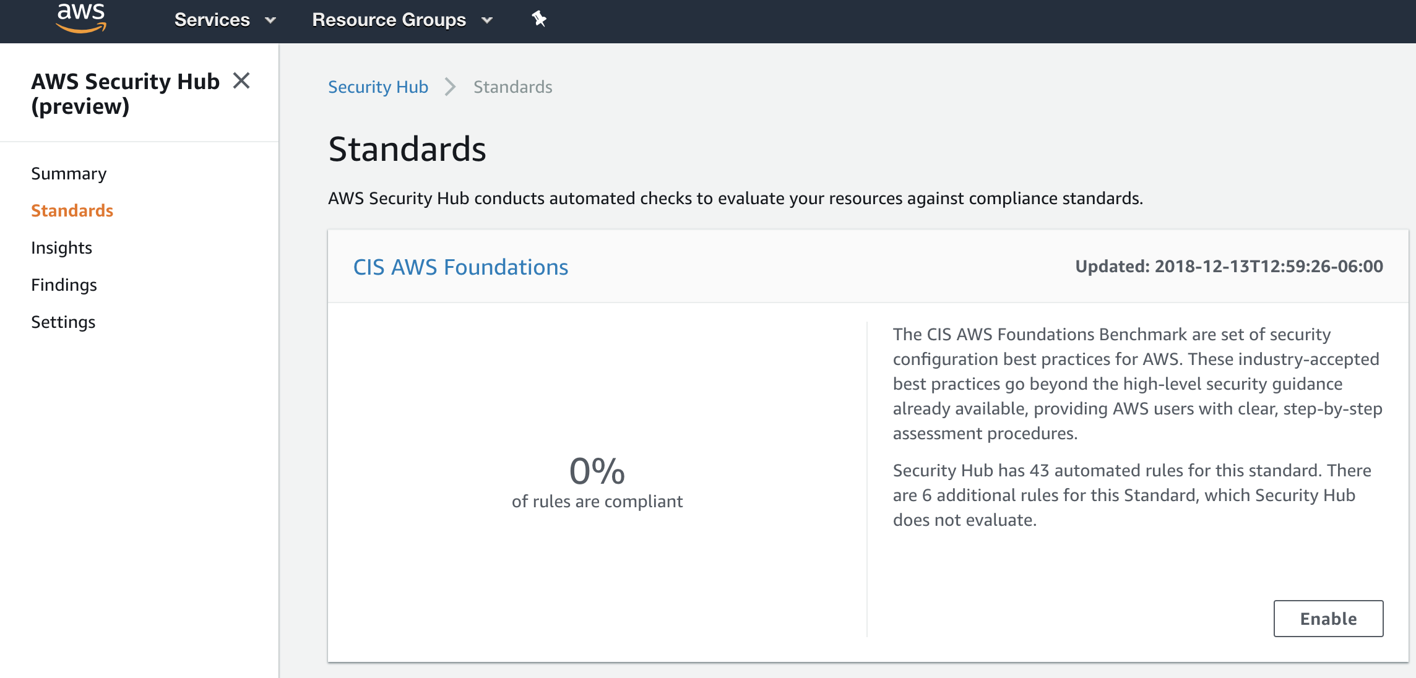
Task: Click Services dropdown arrow
Action: click(270, 20)
